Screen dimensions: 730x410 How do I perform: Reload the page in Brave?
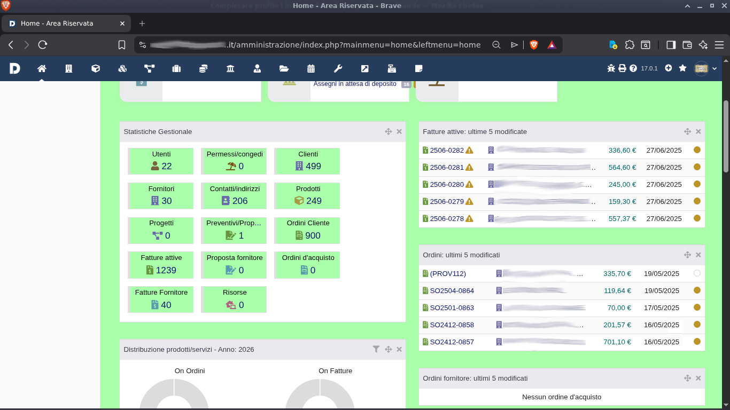pyautogui.click(x=43, y=45)
